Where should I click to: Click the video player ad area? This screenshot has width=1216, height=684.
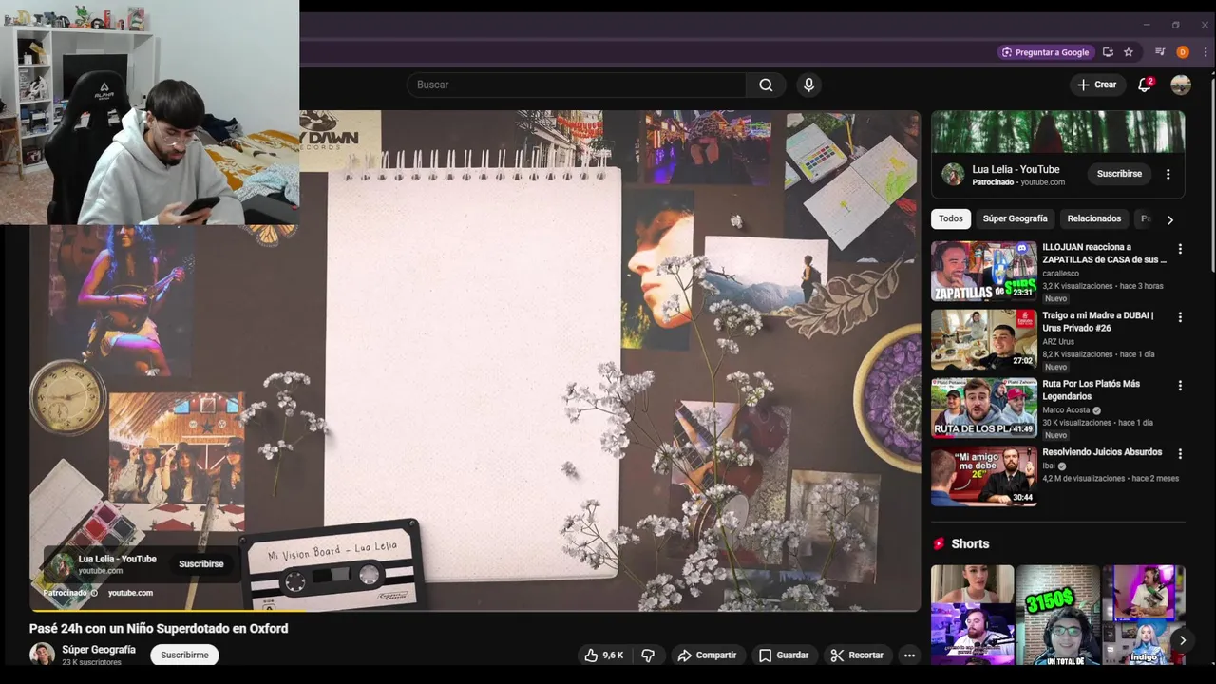coord(475,361)
